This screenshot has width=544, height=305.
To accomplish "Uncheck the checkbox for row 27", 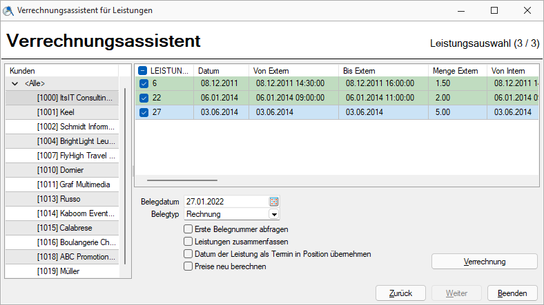I will (x=144, y=112).
